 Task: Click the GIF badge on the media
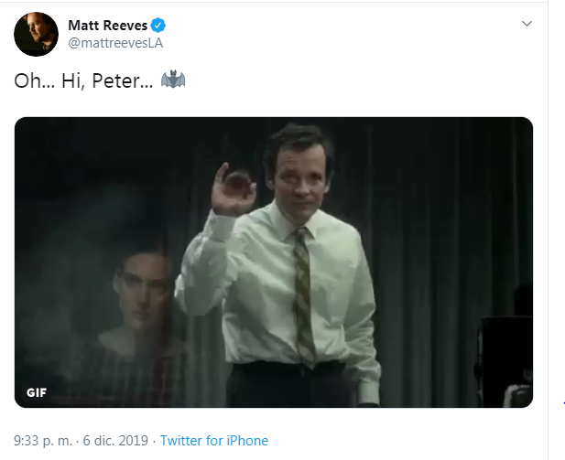37,393
